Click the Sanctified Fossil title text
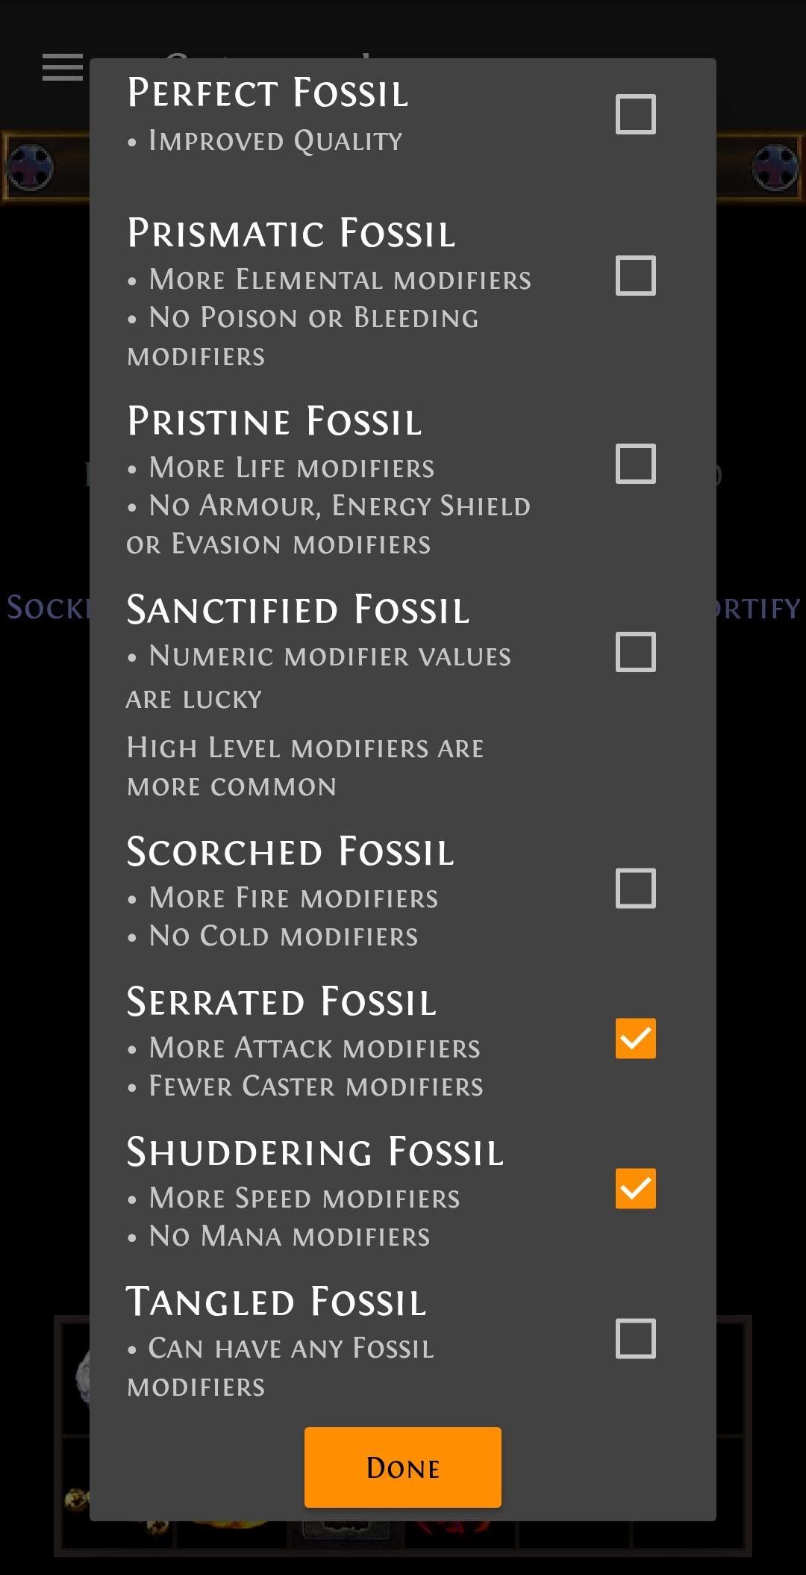Image resolution: width=806 pixels, height=1575 pixels. (x=298, y=610)
